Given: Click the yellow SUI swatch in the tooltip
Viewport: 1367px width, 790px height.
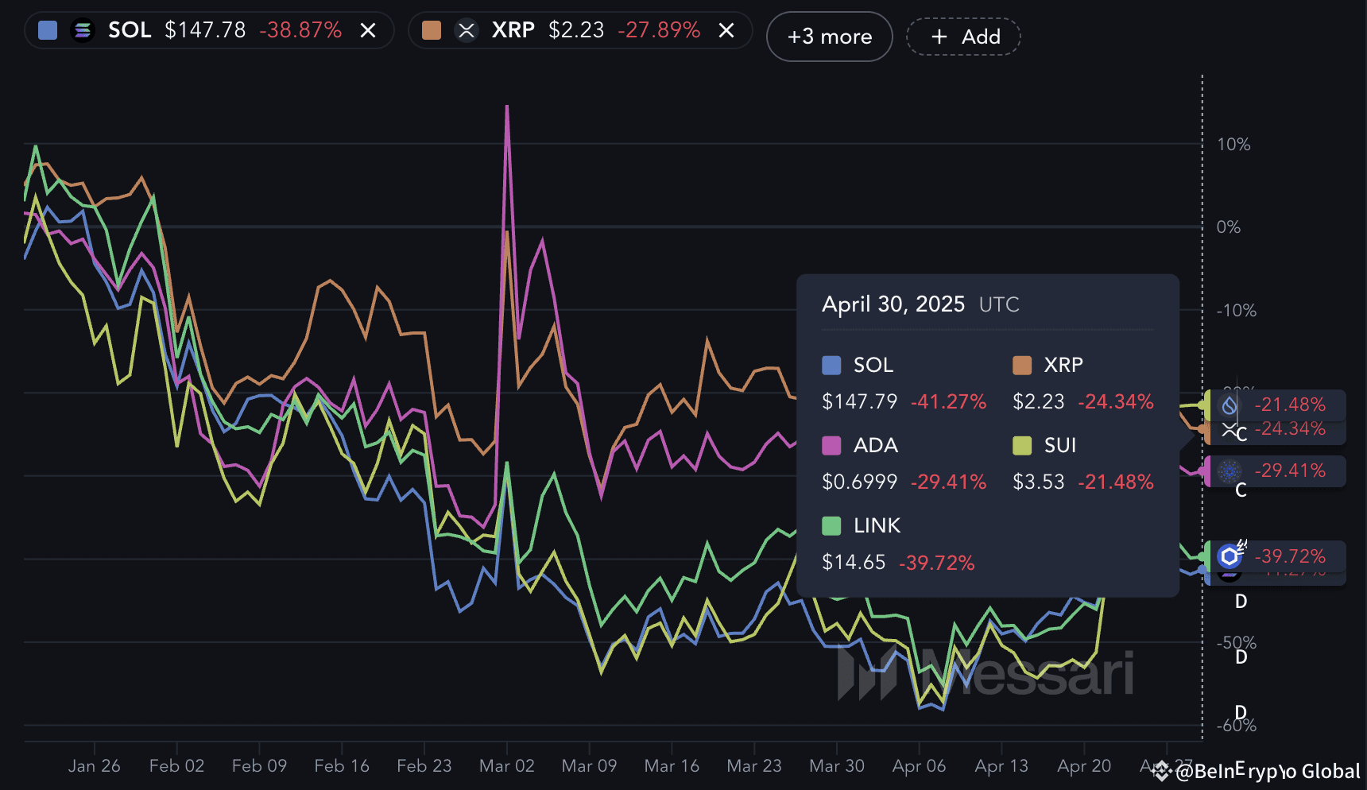Looking at the screenshot, I should [x=1022, y=446].
